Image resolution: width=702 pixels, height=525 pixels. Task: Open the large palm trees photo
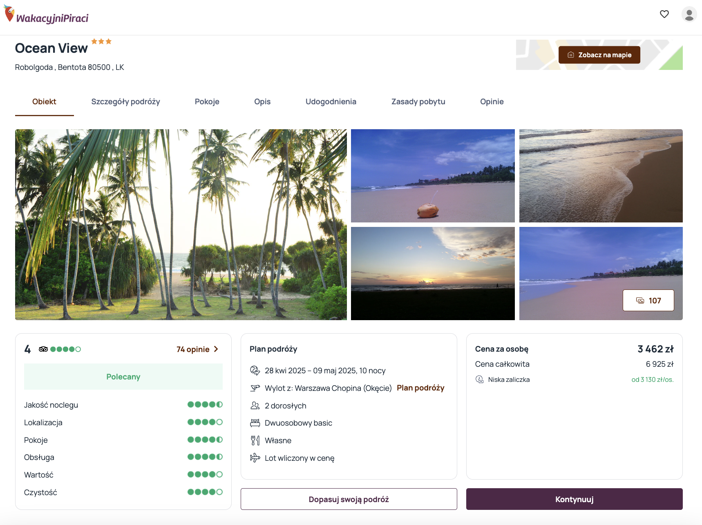pos(181,224)
